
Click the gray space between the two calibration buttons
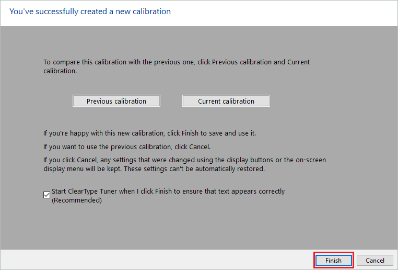coord(171,101)
